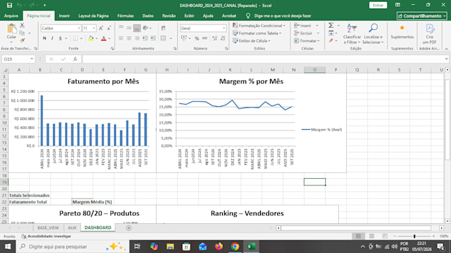The height and width of the screenshot is (253, 451).
Task: Click the vertical scrollbar down arrow
Action: (448, 221)
